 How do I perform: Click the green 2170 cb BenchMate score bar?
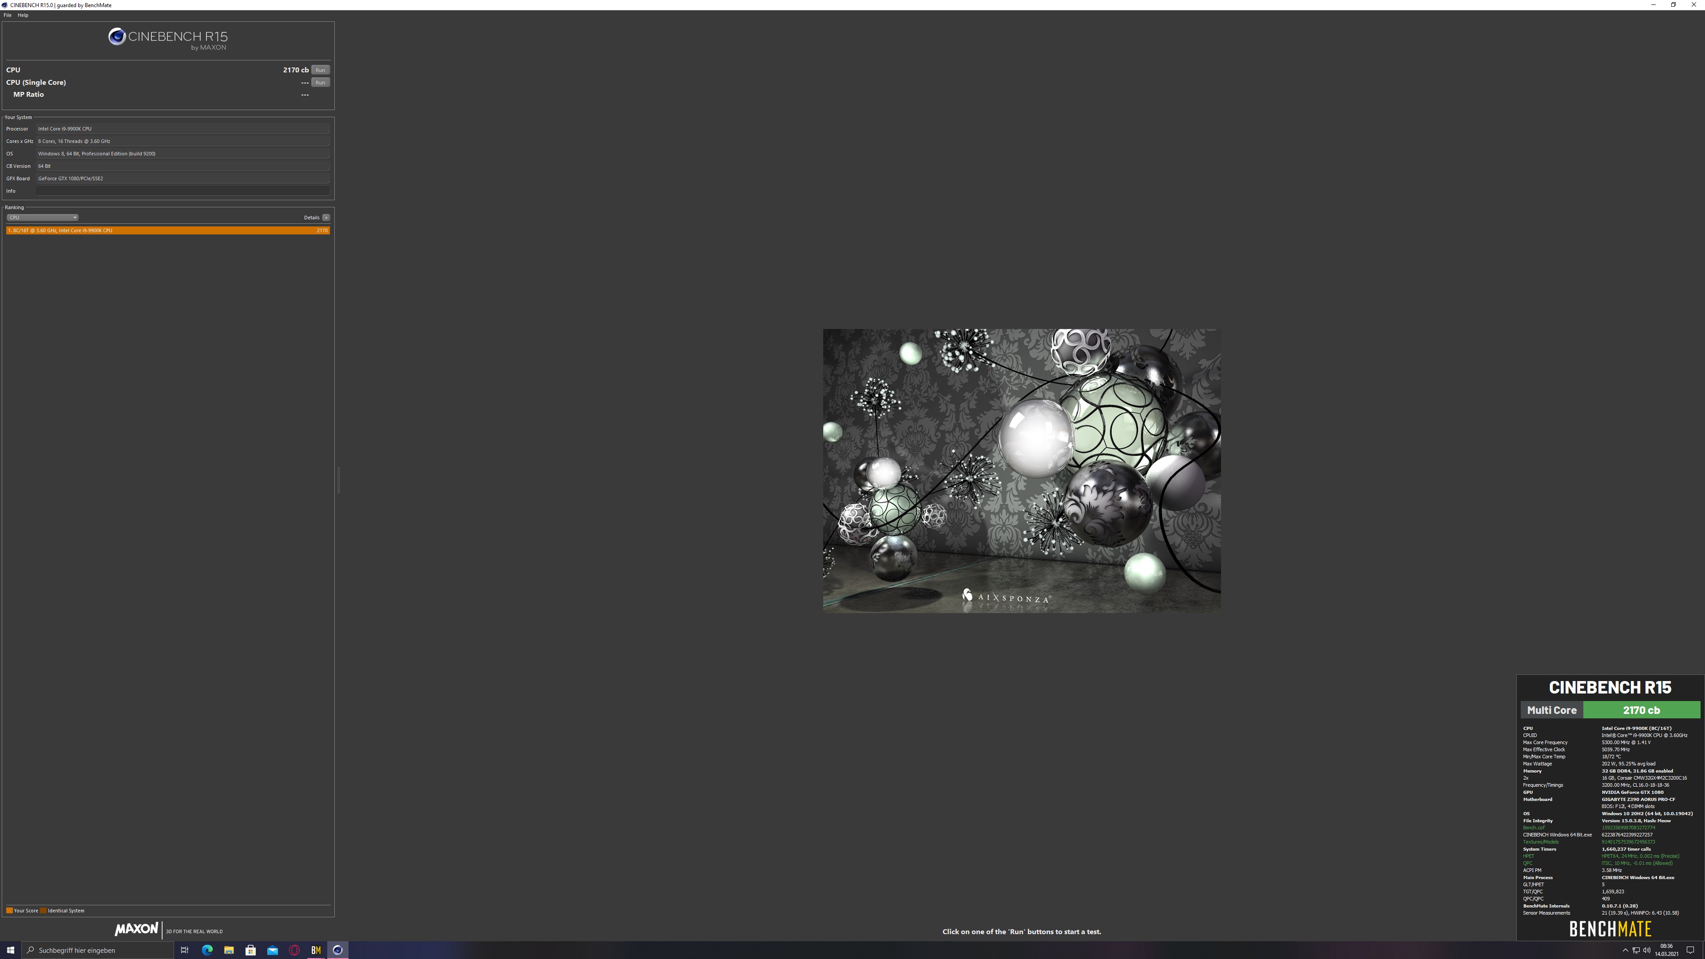pos(1642,710)
